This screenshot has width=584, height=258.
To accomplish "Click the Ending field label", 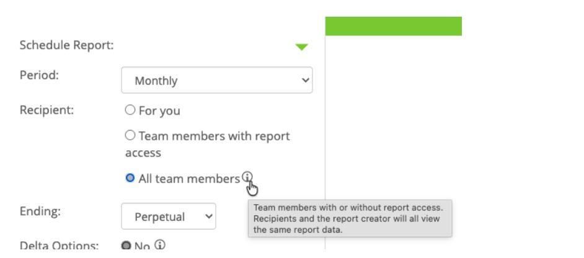I will pyautogui.click(x=40, y=212).
